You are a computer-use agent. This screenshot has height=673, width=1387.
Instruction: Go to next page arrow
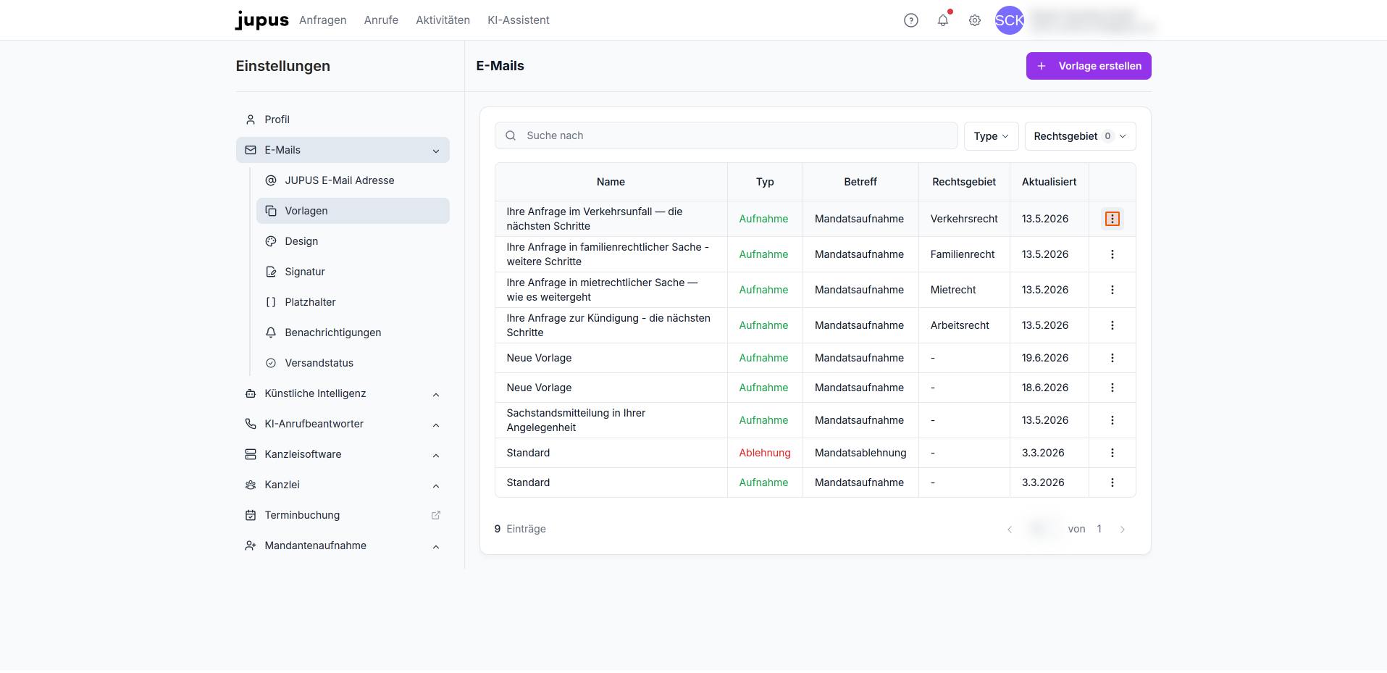pos(1123,530)
